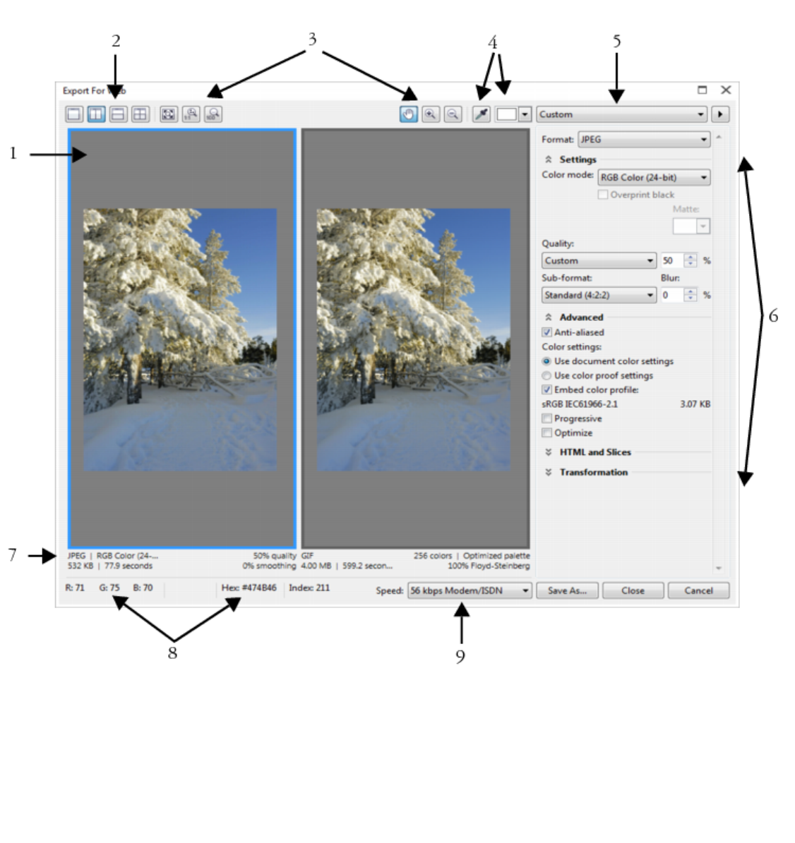Click the Index: 211 readout
The image size is (795, 843).
(x=309, y=588)
